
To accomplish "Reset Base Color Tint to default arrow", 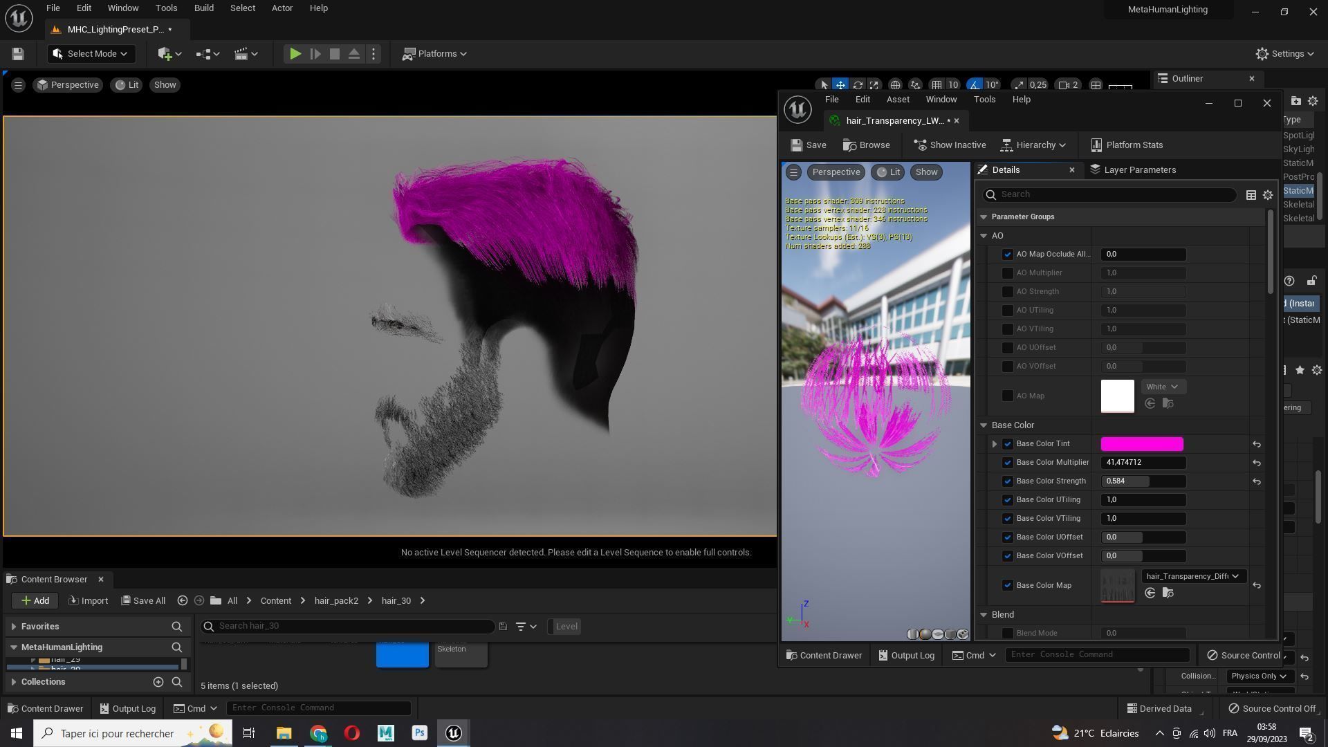I will [x=1257, y=444].
